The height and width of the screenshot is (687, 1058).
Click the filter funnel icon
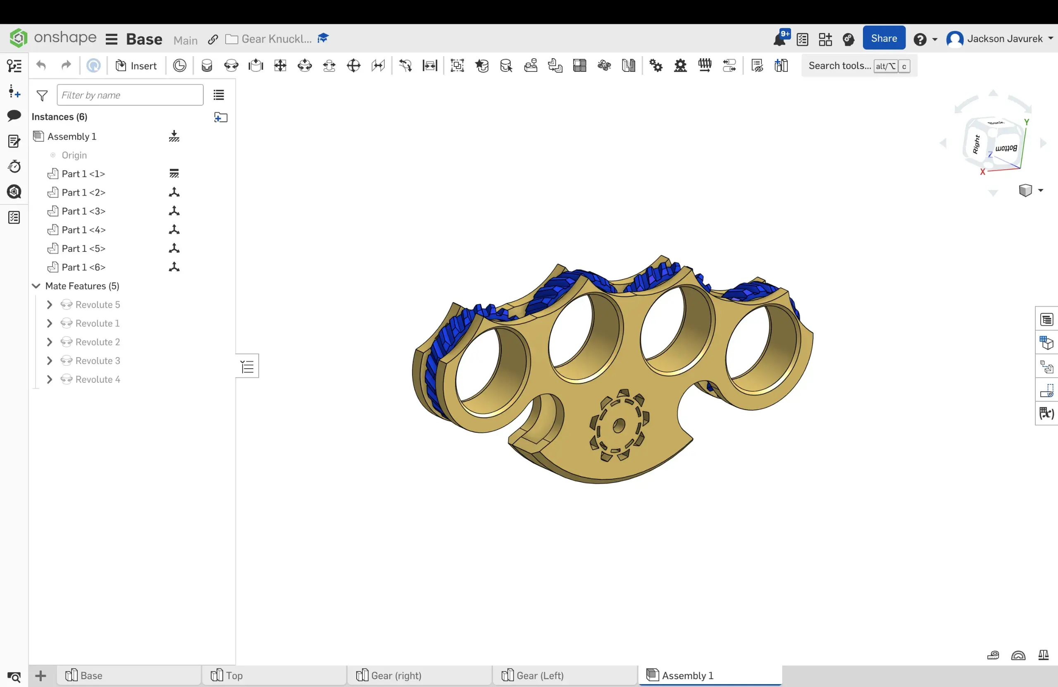pyautogui.click(x=42, y=95)
